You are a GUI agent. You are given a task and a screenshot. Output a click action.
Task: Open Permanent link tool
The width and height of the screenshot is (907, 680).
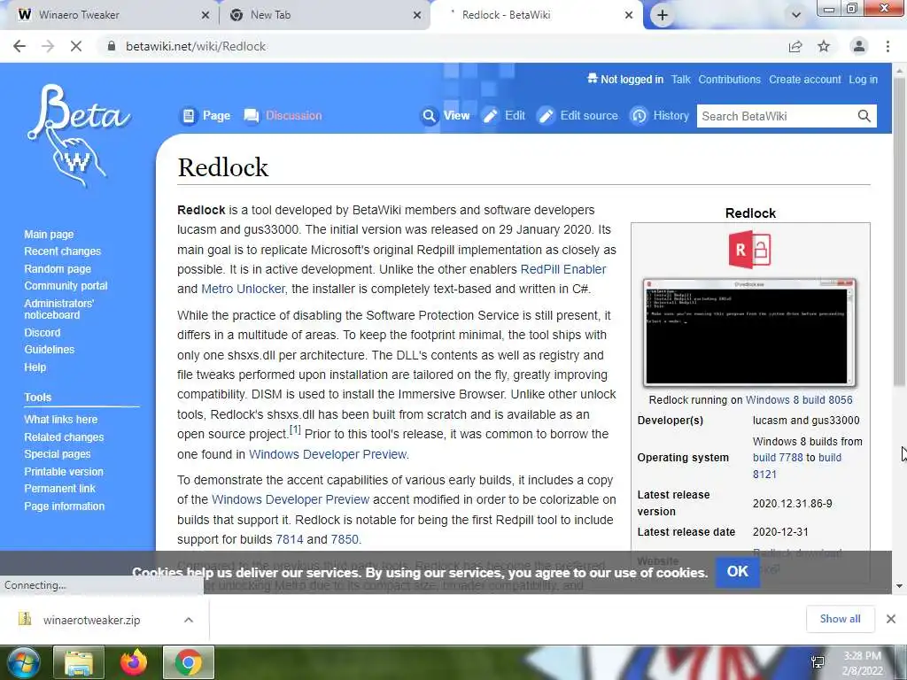coord(59,488)
